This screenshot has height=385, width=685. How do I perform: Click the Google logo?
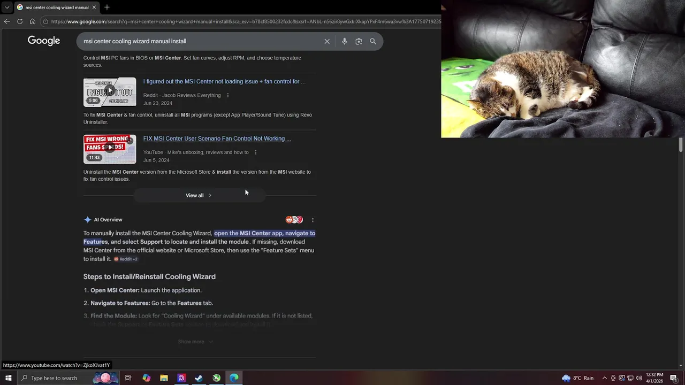coord(44,41)
